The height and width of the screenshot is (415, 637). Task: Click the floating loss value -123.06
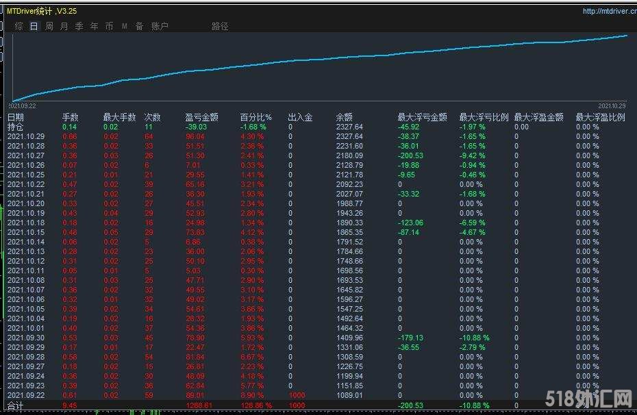(410, 223)
